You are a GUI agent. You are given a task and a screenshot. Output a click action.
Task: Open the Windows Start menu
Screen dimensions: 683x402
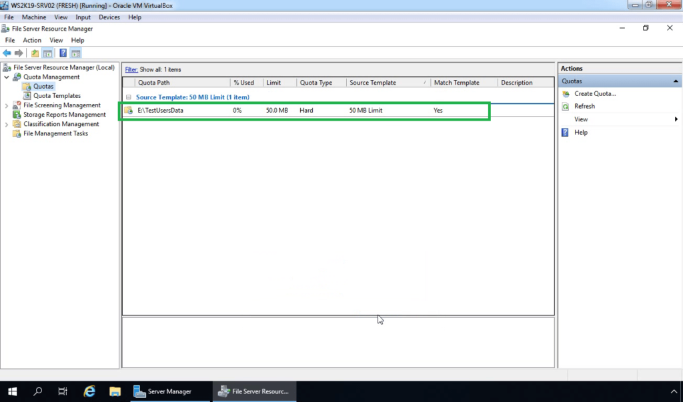point(12,391)
